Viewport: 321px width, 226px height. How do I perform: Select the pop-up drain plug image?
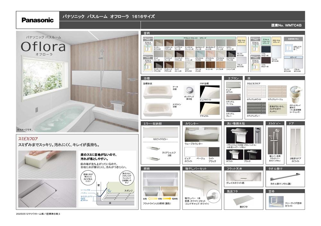click(x=190, y=89)
